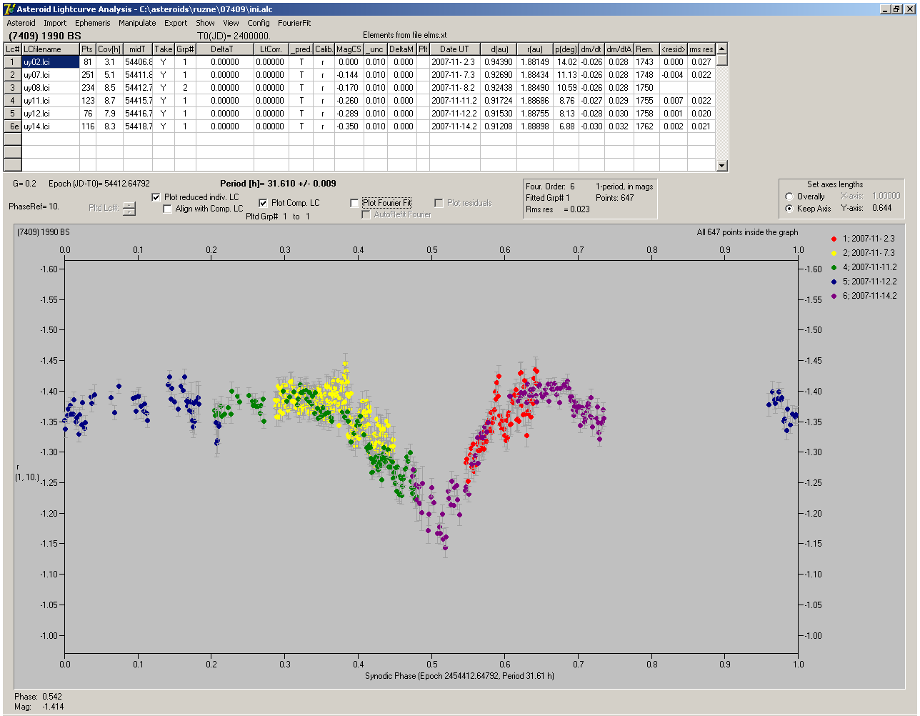This screenshot has width=920, height=716.
Task: Open the Config menu
Action: pyautogui.click(x=259, y=23)
